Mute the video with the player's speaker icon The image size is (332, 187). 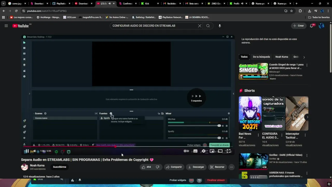tap(34, 151)
